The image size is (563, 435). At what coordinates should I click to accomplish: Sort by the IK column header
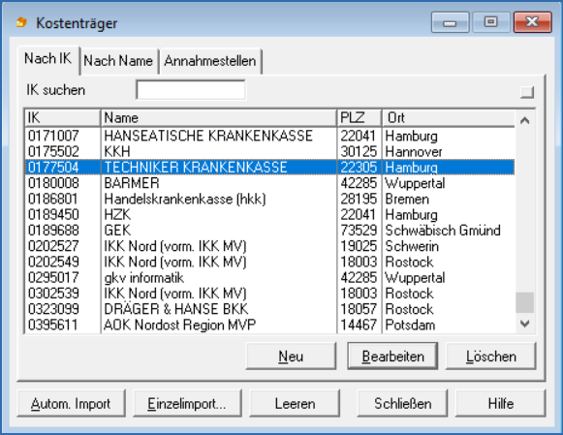point(62,118)
